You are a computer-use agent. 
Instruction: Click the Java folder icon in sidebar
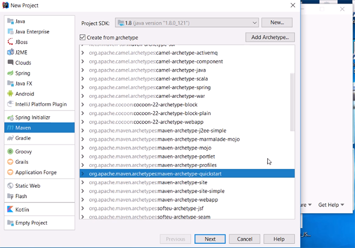11,21
